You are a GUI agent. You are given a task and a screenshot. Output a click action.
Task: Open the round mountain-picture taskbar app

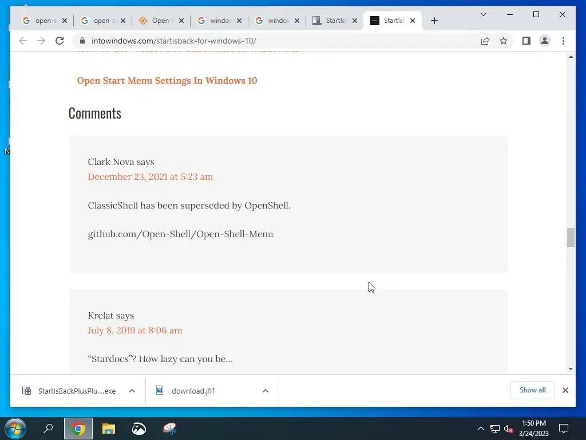coord(139,429)
